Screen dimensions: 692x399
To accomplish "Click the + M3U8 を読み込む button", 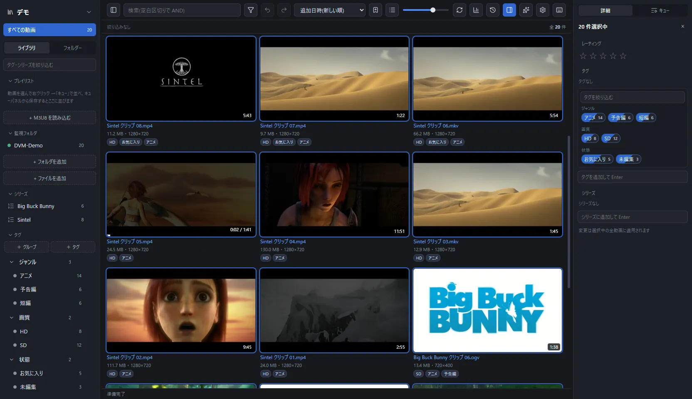I will (49, 117).
